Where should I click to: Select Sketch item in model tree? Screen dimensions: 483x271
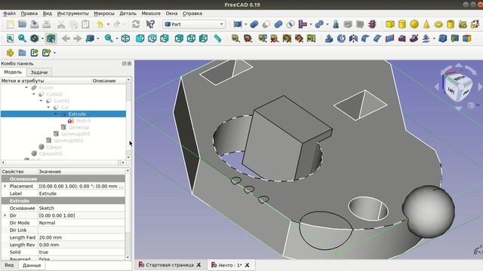[83, 120]
